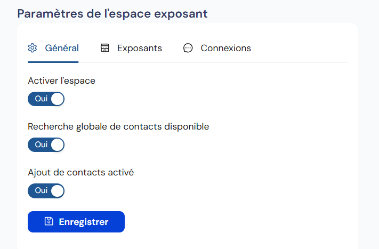Click "Oui" inside the Ajout de contacts toggle

[41, 190]
